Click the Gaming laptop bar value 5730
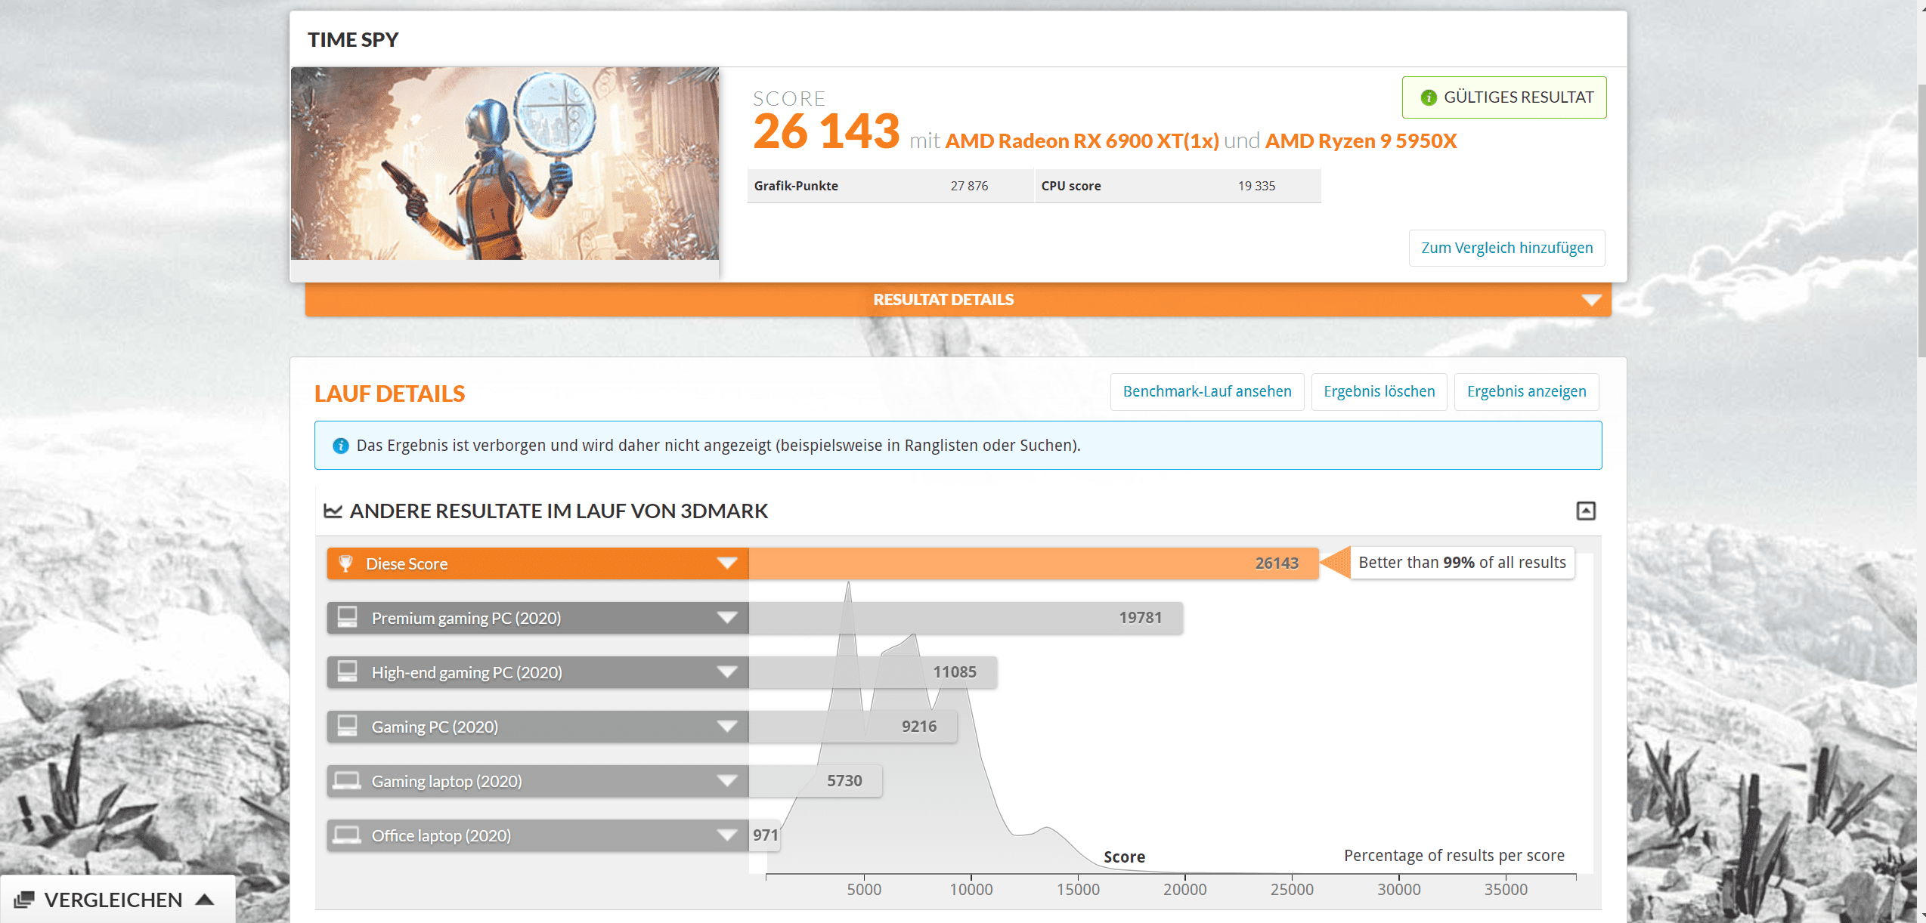The image size is (1926, 923). (x=844, y=781)
